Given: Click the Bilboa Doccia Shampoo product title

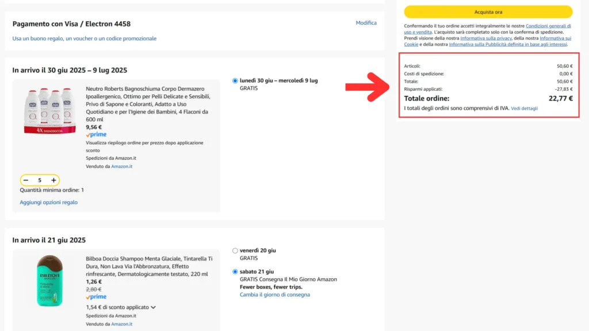Looking at the screenshot, I should (149, 267).
